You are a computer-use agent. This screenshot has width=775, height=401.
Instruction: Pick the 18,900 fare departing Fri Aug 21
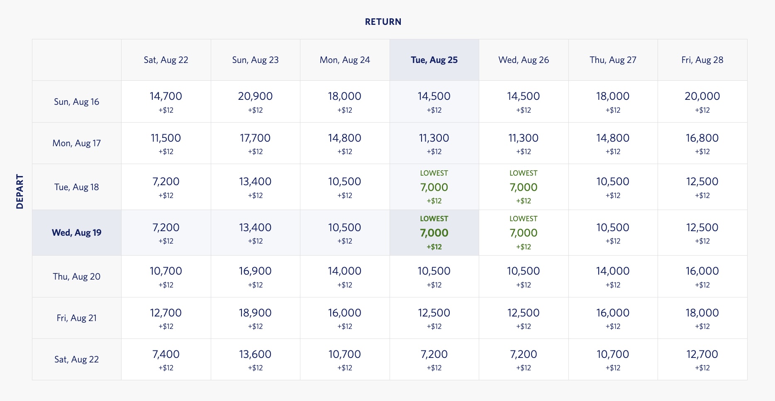tap(255, 318)
